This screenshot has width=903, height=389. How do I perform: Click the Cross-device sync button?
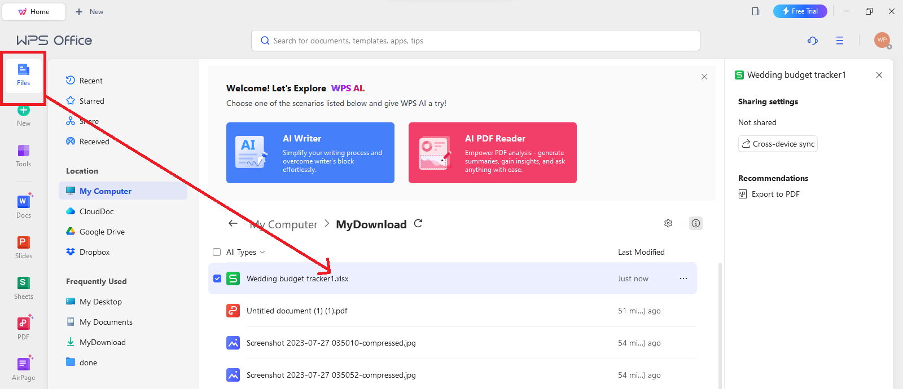(x=778, y=144)
